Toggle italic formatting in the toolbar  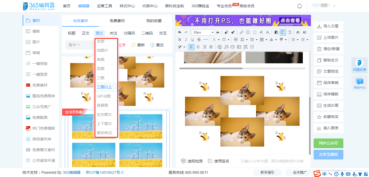click(x=186, y=39)
